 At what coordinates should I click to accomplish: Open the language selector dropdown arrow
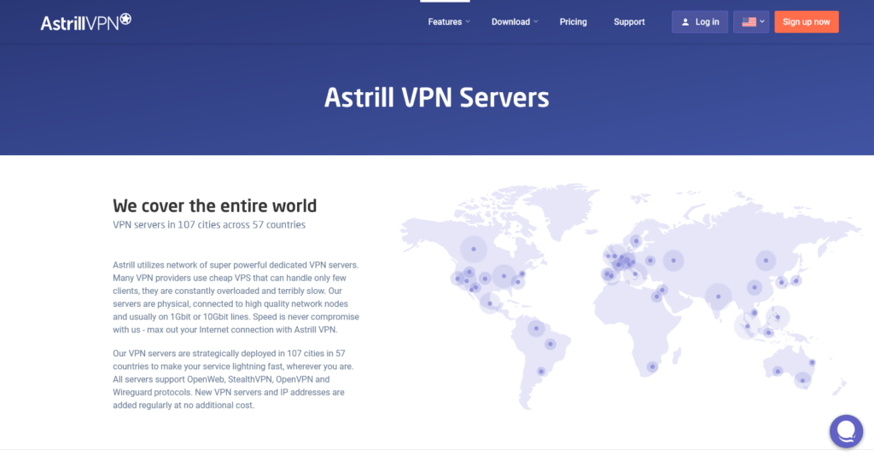pos(762,21)
